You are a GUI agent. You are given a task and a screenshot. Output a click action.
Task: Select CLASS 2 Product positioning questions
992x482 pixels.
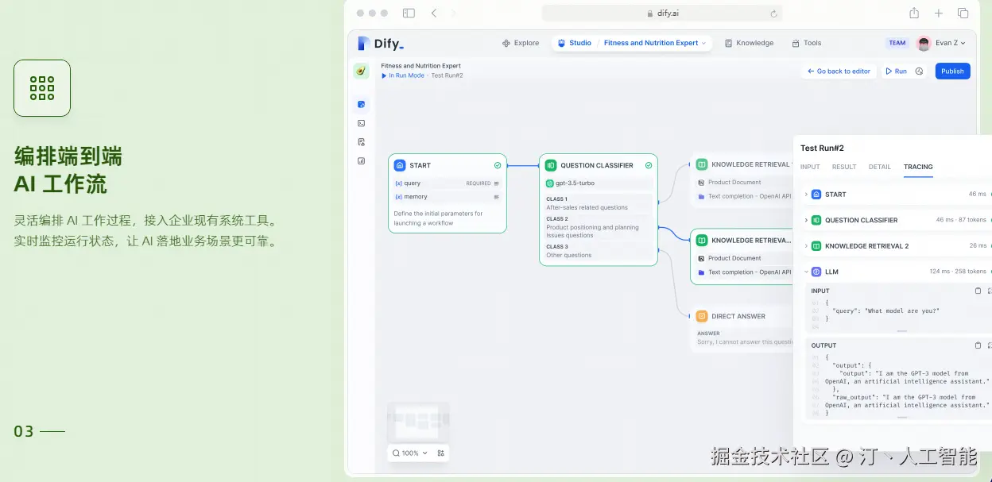coord(599,227)
